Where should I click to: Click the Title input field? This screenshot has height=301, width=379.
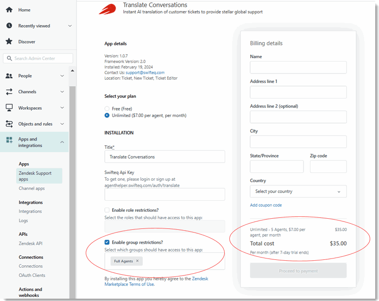164,157
